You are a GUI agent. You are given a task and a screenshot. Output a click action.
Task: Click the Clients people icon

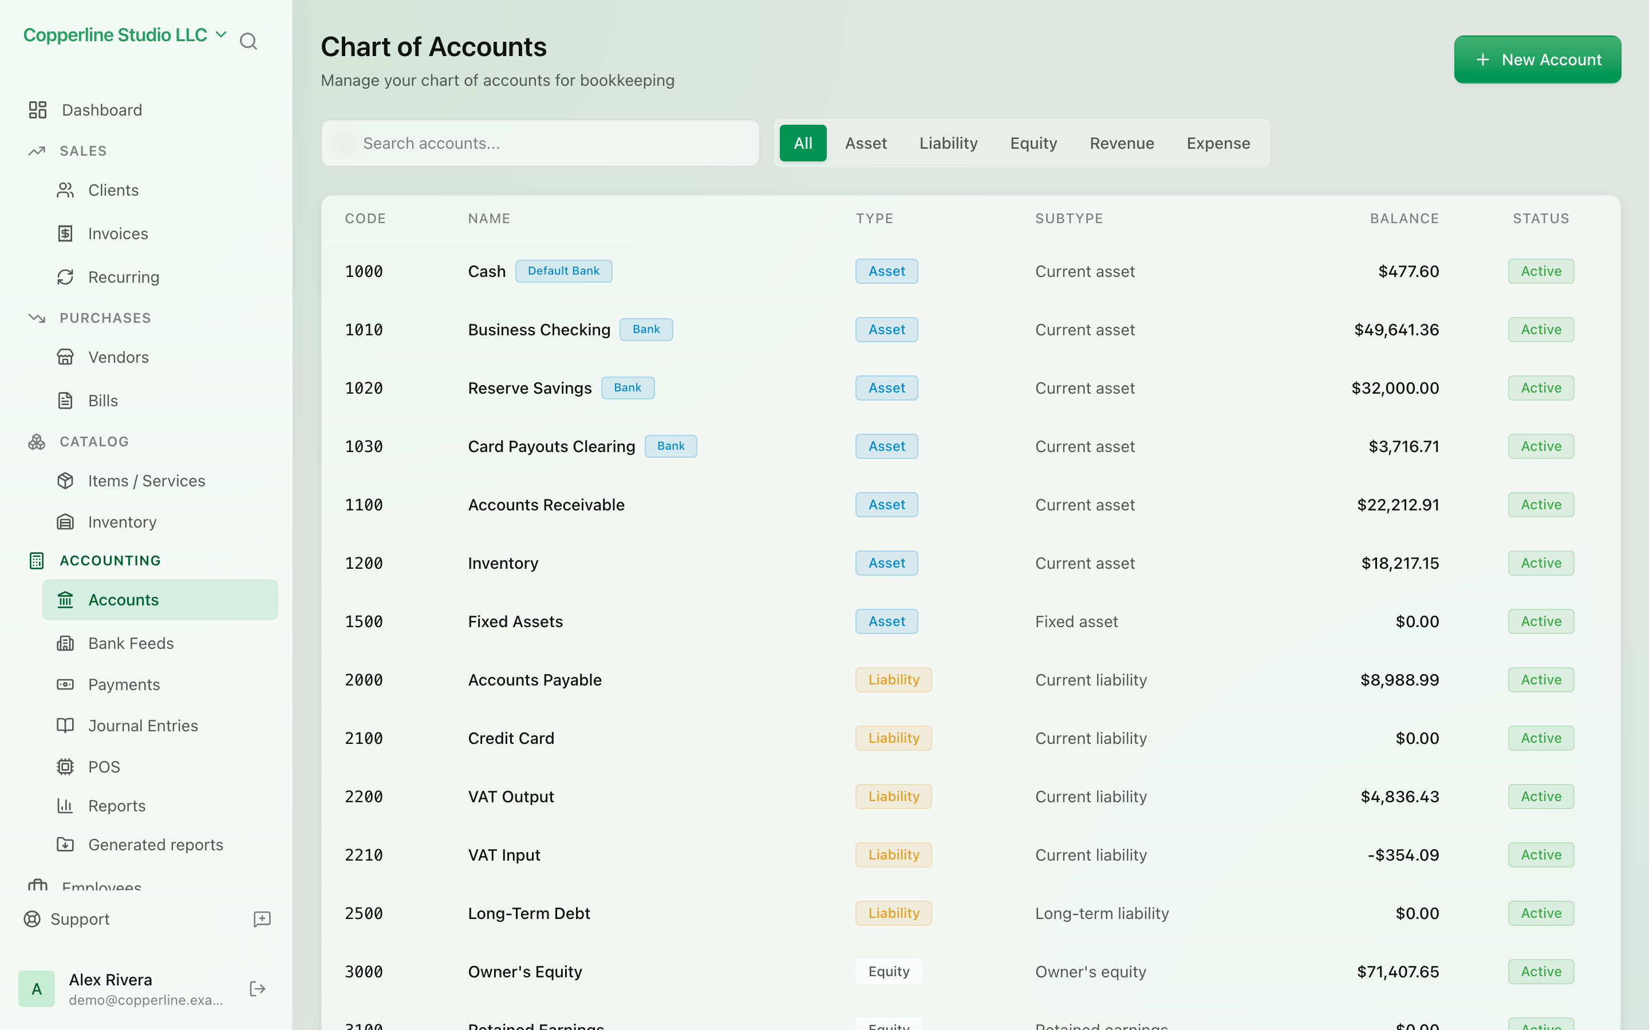pyautogui.click(x=65, y=190)
